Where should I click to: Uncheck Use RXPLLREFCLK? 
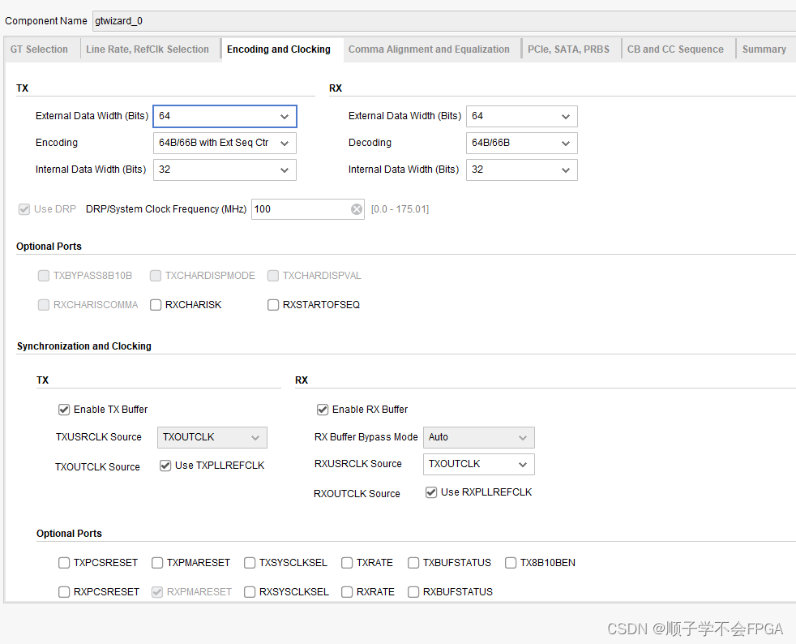tap(431, 492)
